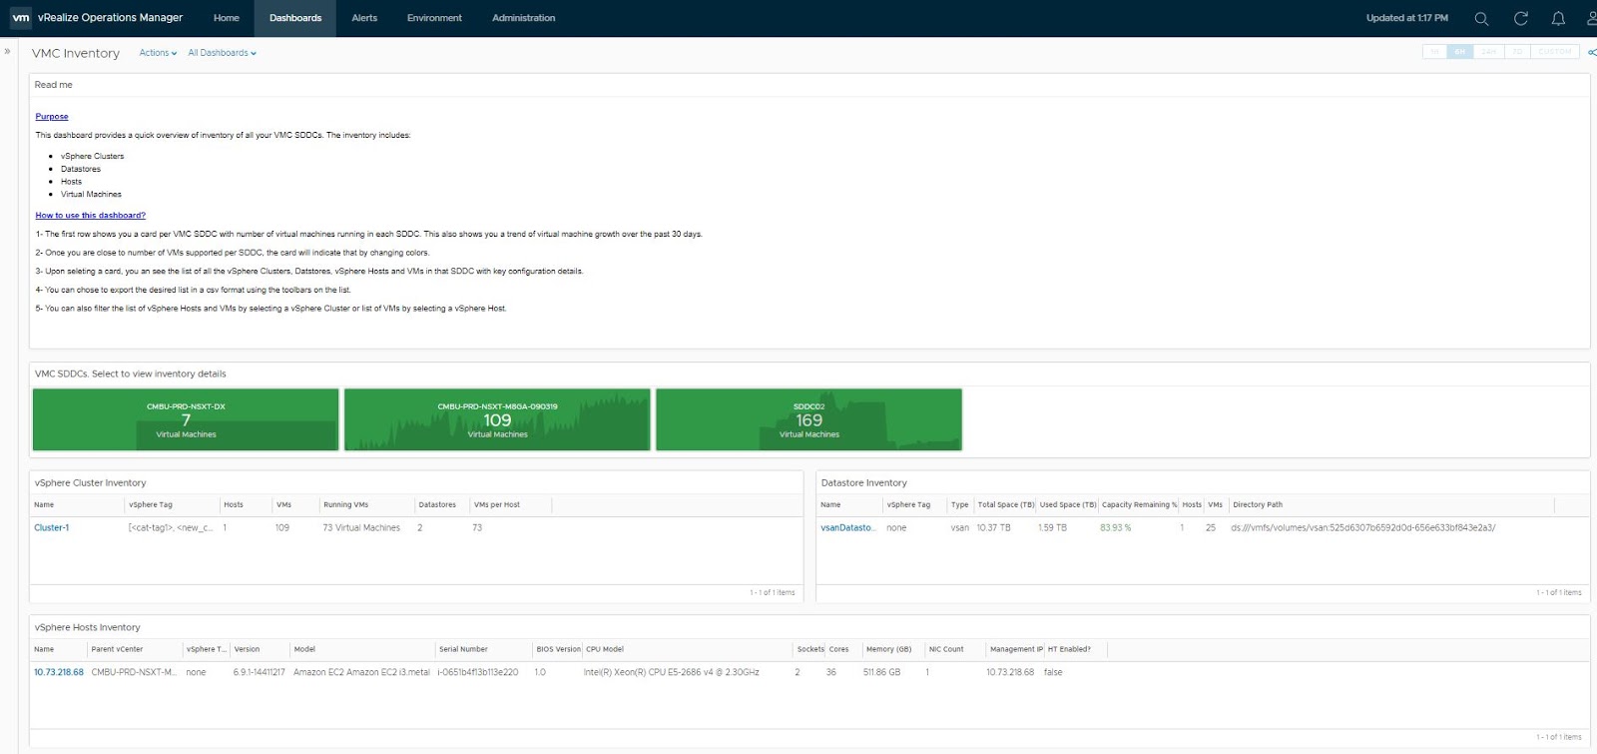This screenshot has width=1597, height=754.
Task: Open the All Dashboards dropdown
Action: [x=222, y=53]
